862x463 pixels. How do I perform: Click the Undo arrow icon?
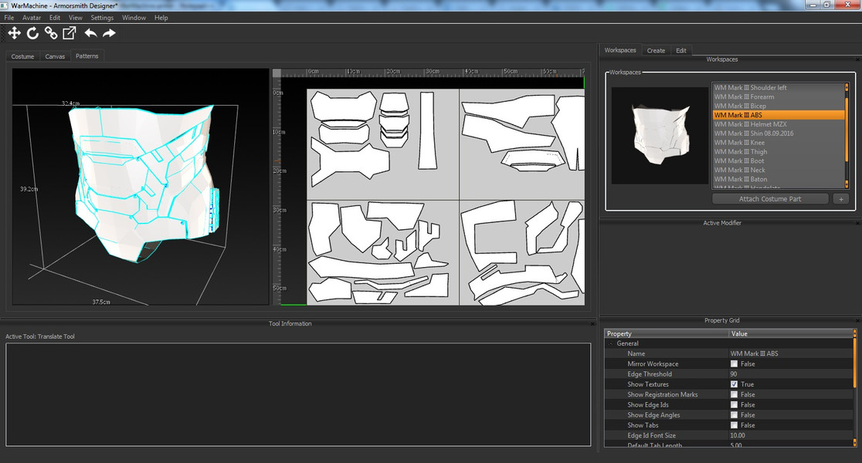pos(91,33)
